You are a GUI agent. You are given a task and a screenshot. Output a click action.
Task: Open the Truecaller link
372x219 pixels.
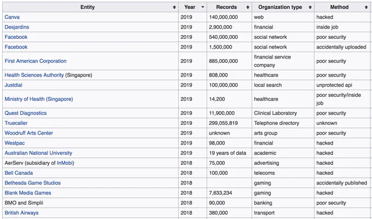coord(16,123)
